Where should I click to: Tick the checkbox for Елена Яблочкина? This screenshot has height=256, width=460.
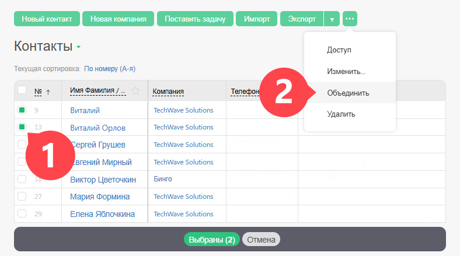(22, 213)
